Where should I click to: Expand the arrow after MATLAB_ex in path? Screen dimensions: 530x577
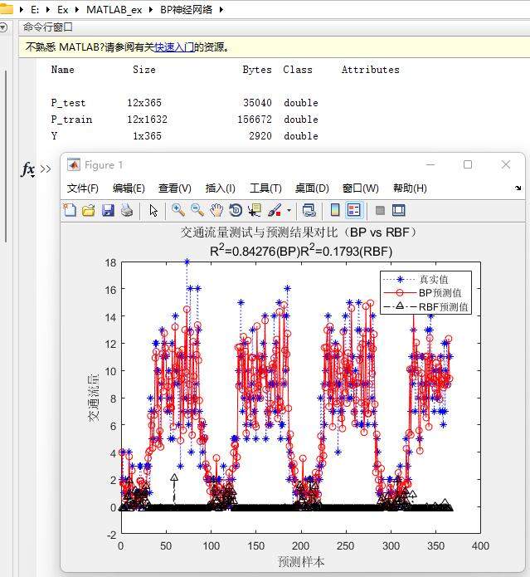(150, 9)
